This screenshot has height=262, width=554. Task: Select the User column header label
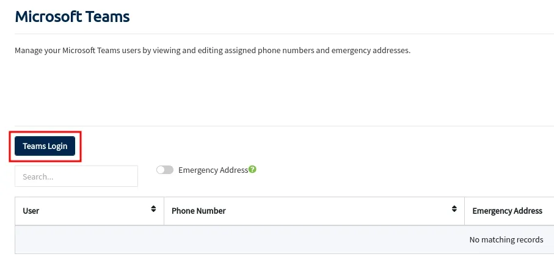[x=31, y=211]
